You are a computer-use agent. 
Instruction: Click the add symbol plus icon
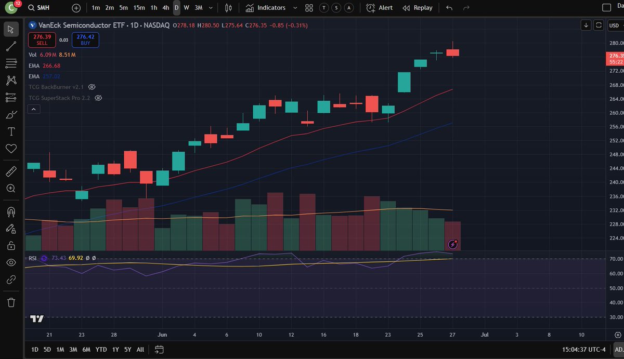pos(76,8)
